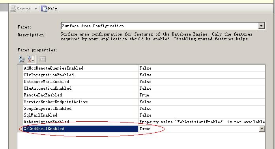Click the Script scroll icon

[x=13, y=9]
